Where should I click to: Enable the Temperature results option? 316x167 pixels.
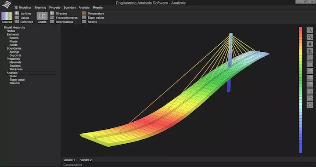click(93, 13)
